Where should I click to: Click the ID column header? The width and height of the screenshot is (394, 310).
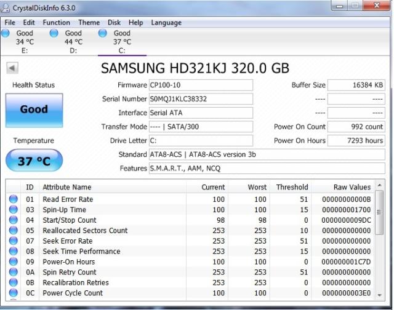[30, 187]
